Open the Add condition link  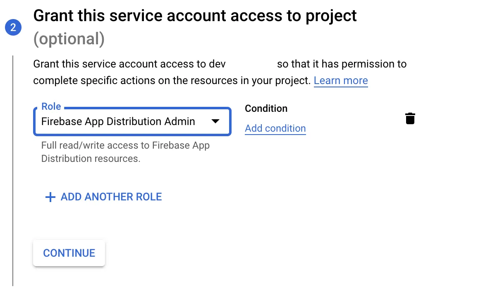coord(275,128)
